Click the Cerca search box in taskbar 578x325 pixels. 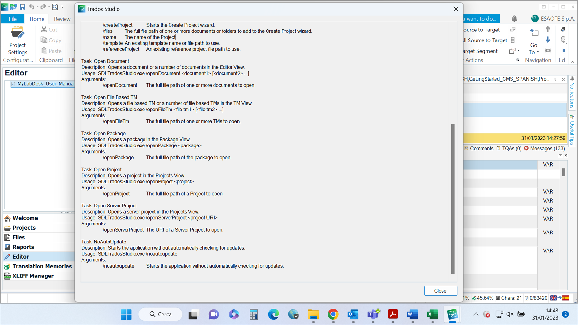pos(161,314)
